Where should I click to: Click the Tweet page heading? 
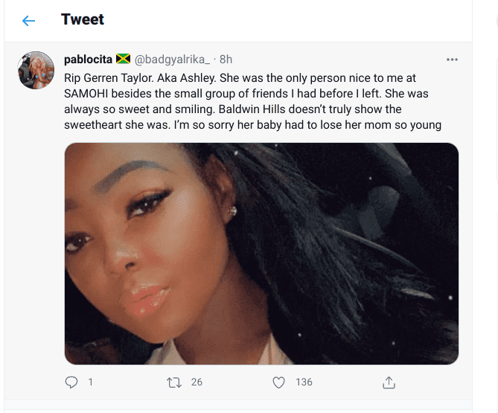(x=83, y=20)
